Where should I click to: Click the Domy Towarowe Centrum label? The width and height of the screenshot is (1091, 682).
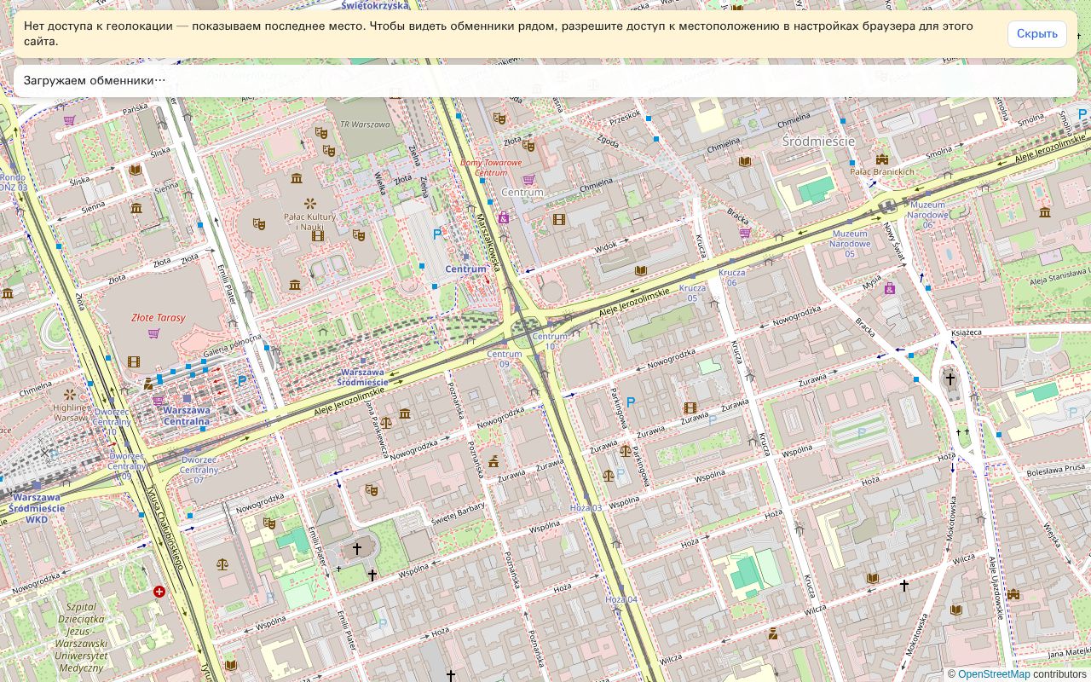click(490, 167)
